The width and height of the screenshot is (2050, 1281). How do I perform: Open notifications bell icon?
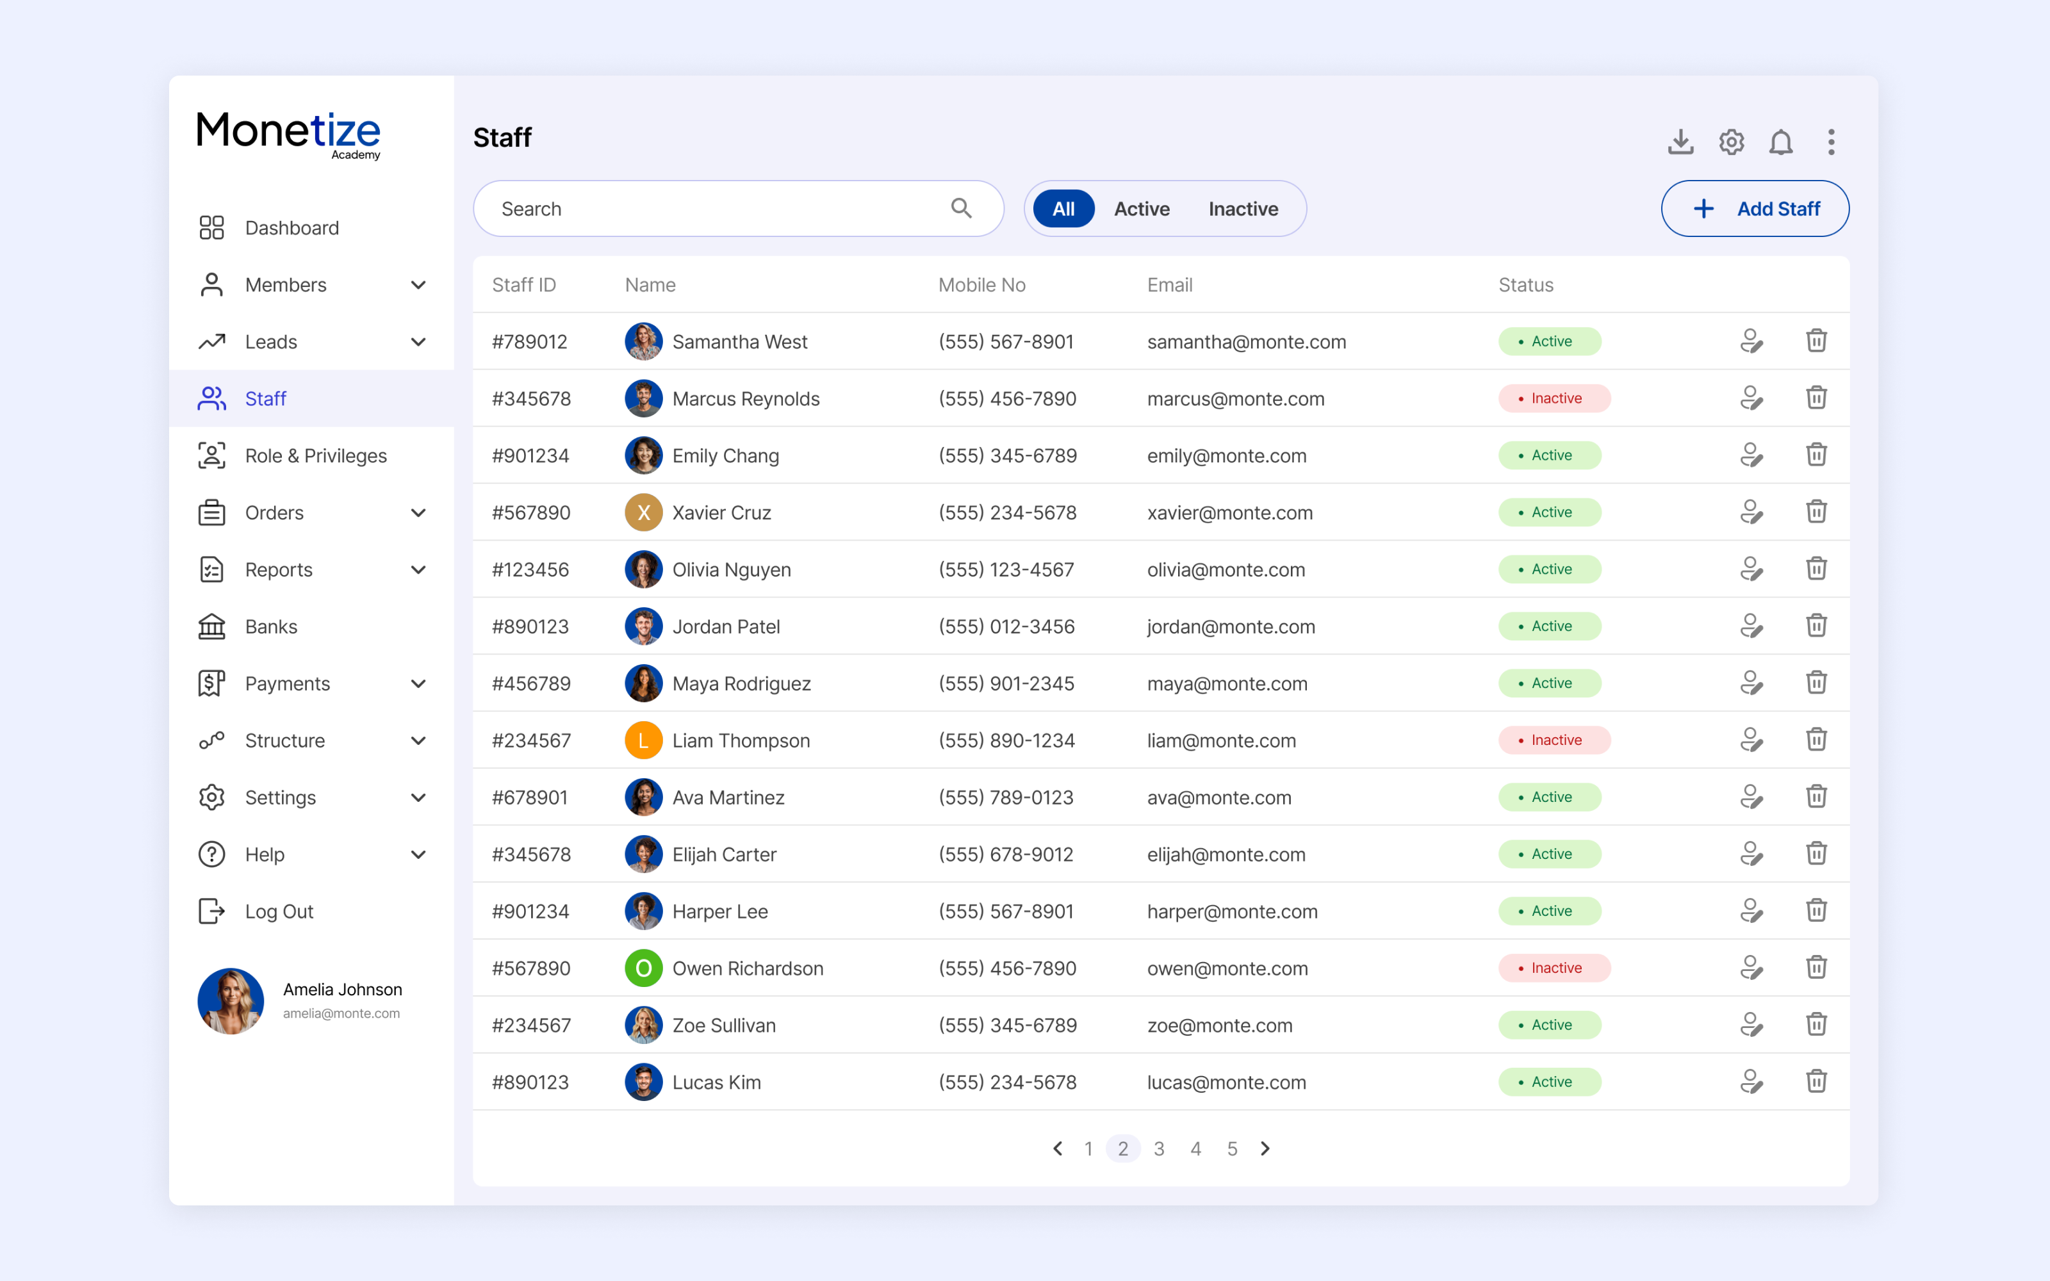[1781, 142]
